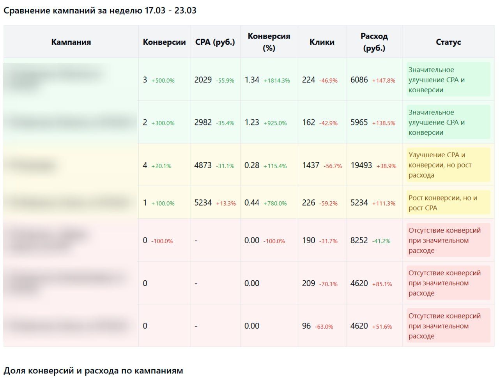
Task: Click the -70.3% clicks change
Action: [329, 284]
